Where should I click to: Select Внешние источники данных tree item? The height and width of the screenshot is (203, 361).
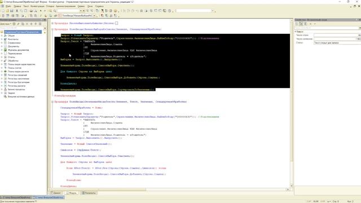(21, 96)
